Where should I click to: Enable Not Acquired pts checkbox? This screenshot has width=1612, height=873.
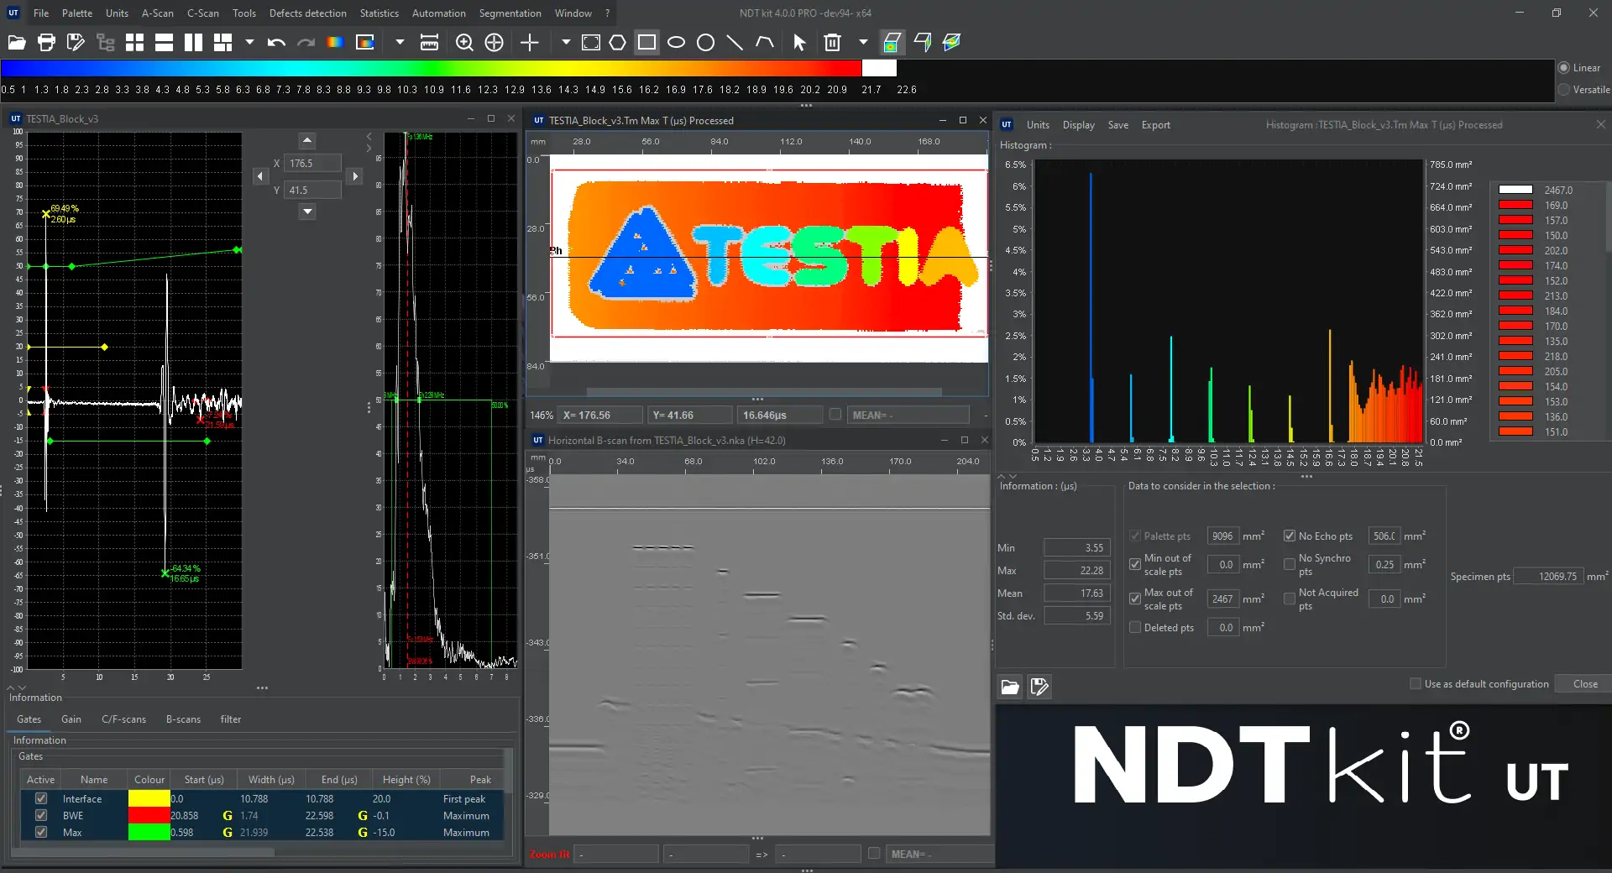(1290, 599)
